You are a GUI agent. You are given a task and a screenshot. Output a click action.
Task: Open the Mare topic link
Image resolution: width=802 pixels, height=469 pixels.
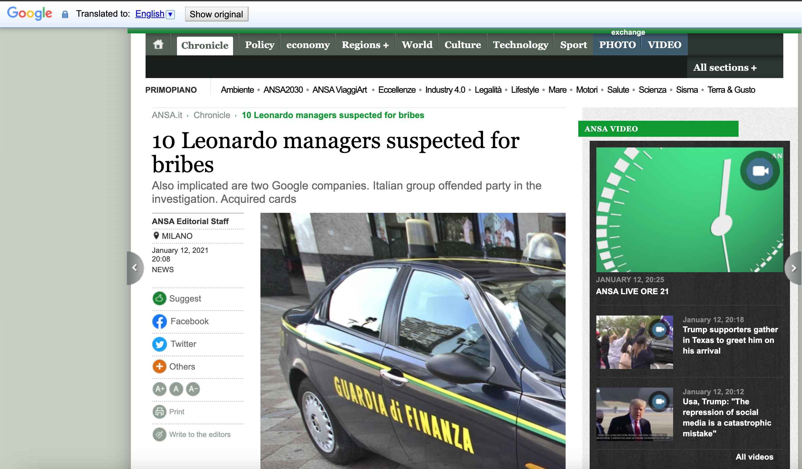[557, 90]
